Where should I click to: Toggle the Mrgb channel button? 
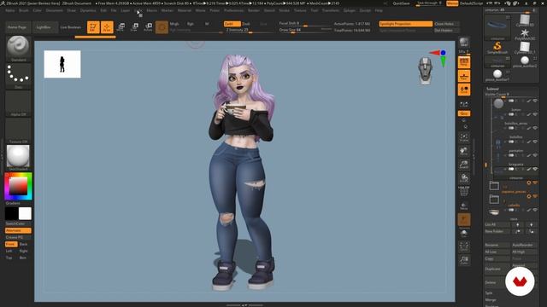click(174, 24)
